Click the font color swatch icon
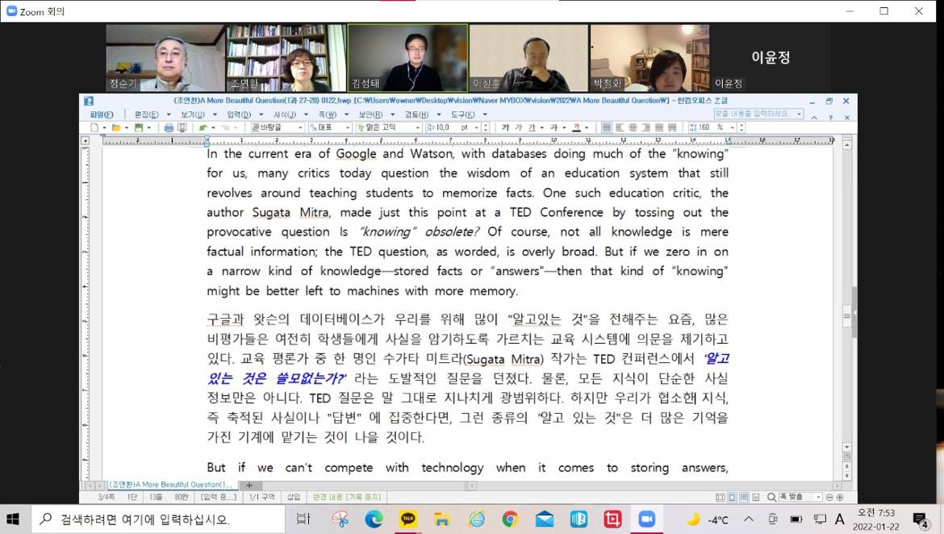 coord(576,127)
